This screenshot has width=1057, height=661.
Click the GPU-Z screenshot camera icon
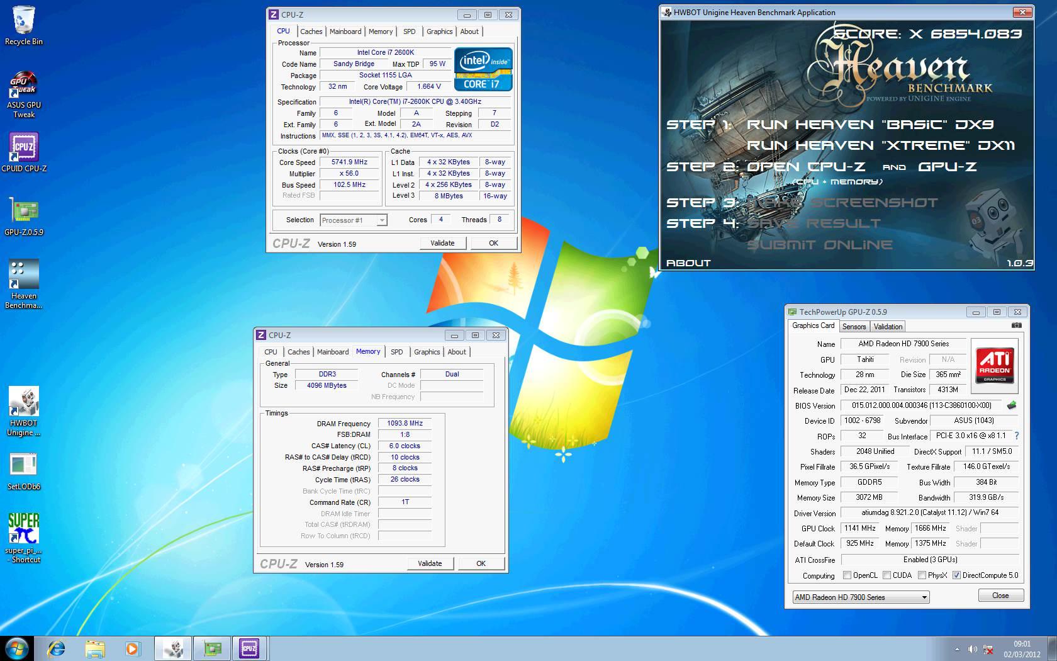click(1016, 325)
